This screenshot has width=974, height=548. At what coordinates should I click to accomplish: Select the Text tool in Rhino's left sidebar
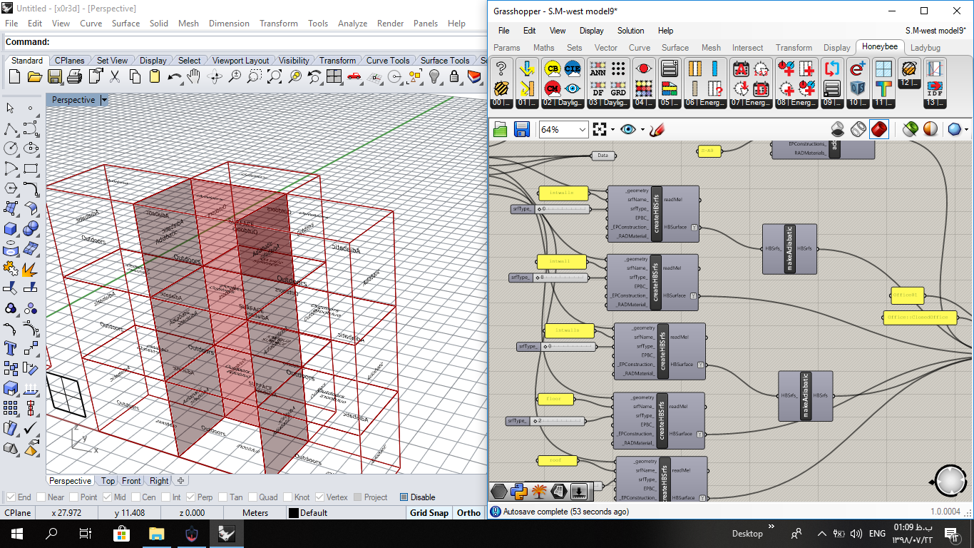click(x=11, y=348)
